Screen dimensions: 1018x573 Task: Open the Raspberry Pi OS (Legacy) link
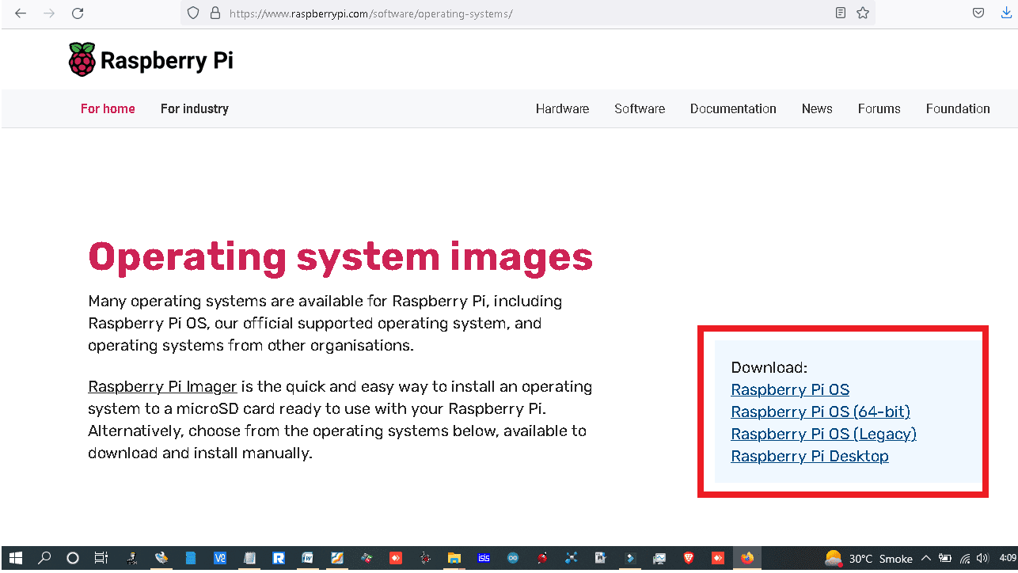click(823, 434)
